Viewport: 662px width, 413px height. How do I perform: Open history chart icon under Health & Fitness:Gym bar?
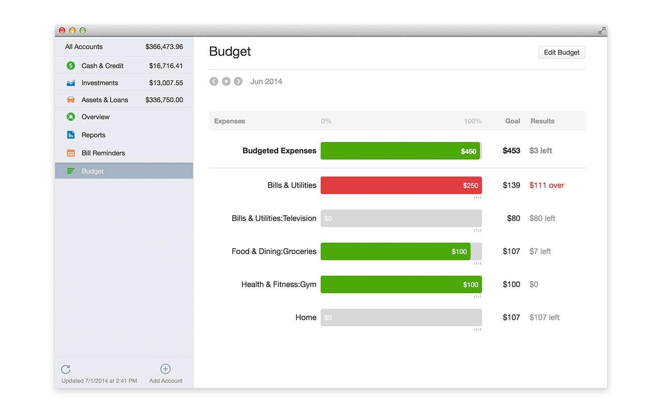pos(477,296)
